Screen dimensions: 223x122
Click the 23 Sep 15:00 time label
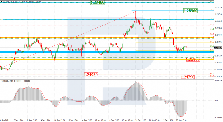(x=181, y=120)
